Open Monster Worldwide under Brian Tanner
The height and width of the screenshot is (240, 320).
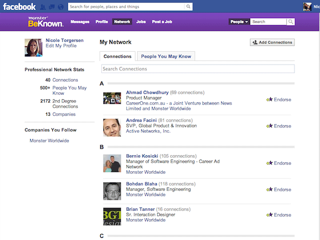point(146,220)
